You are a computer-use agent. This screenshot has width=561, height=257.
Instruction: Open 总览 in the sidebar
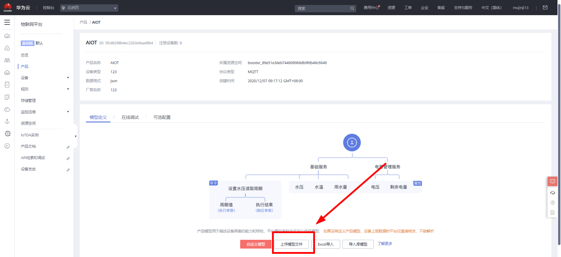pyautogui.click(x=25, y=55)
